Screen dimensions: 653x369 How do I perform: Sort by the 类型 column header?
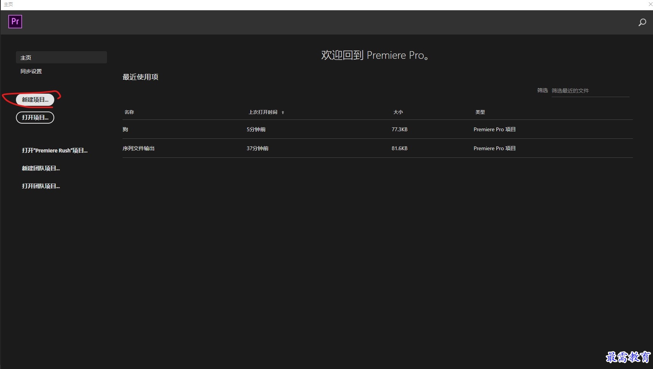click(480, 112)
